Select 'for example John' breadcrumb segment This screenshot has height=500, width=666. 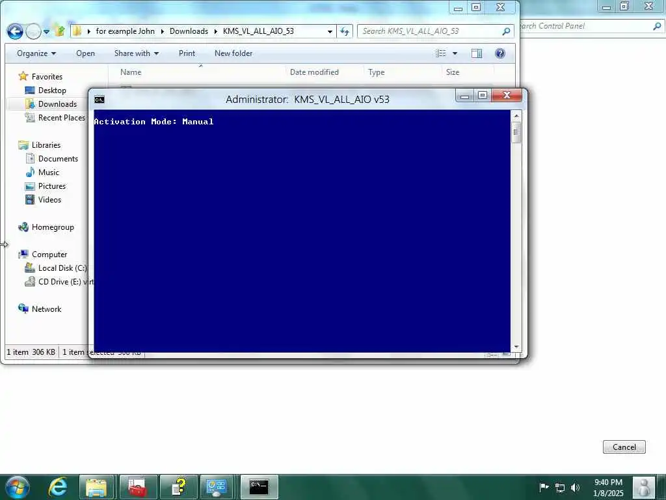(x=125, y=31)
